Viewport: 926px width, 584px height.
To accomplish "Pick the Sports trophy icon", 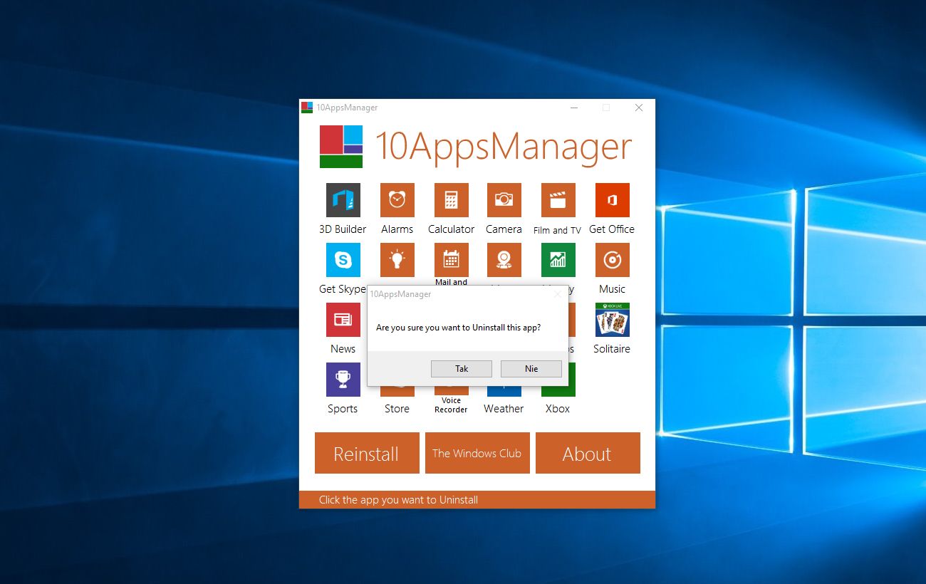I will (343, 380).
